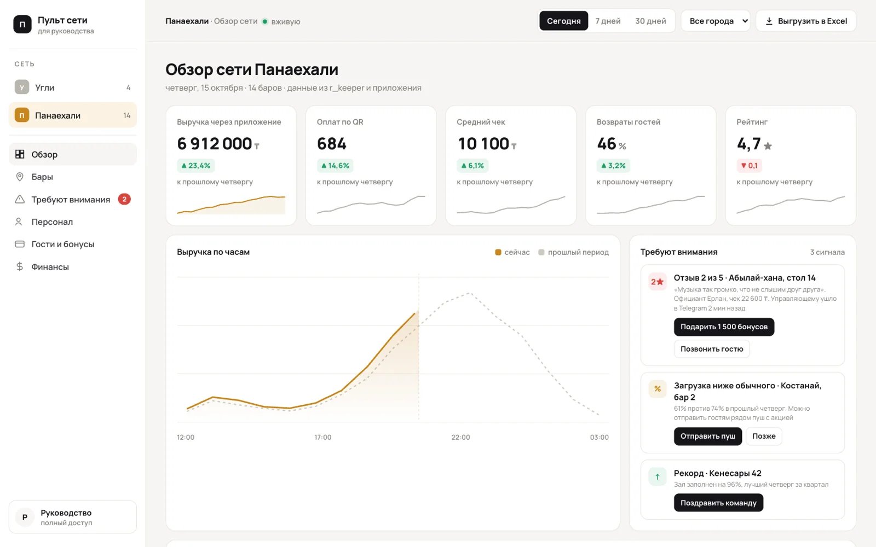Click the star icon beside rating 4,7
876x547 pixels.
click(x=768, y=146)
